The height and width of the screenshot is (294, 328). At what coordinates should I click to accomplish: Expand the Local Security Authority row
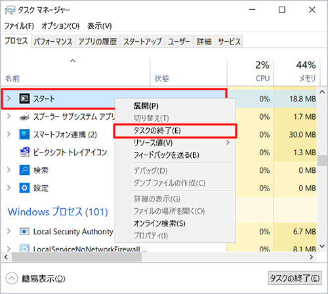tap(9, 231)
